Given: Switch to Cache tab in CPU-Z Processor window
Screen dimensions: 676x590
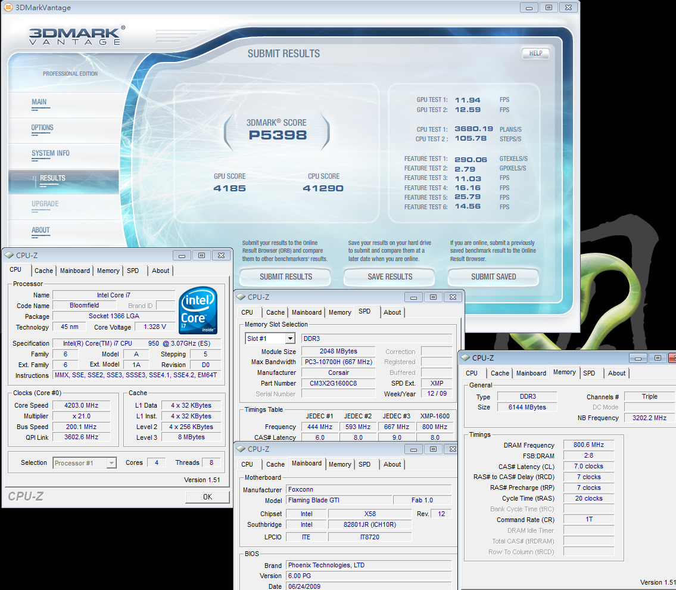Looking at the screenshot, I should pyautogui.click(x=43, y=271).
